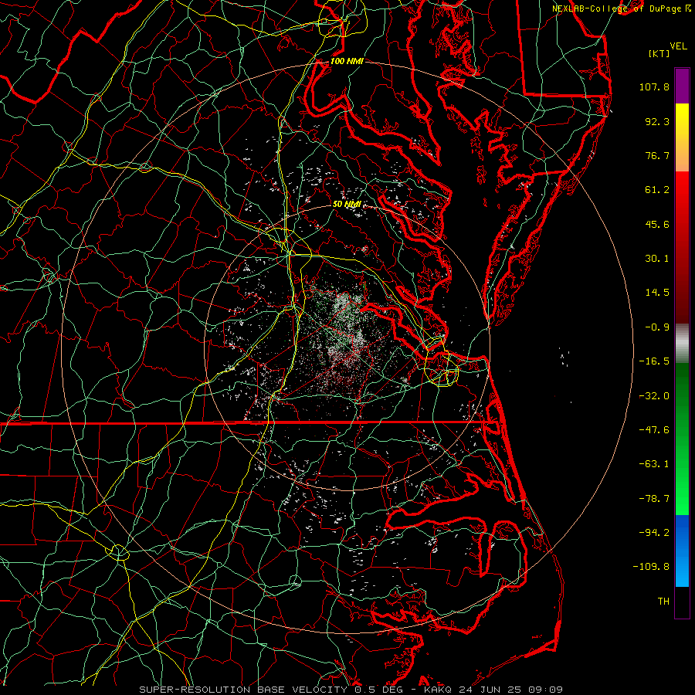Image resolution: width=695 pixels, height=695 pixels.
Task: Select the 50 NMI range ring label
Action: pos(347,204)
